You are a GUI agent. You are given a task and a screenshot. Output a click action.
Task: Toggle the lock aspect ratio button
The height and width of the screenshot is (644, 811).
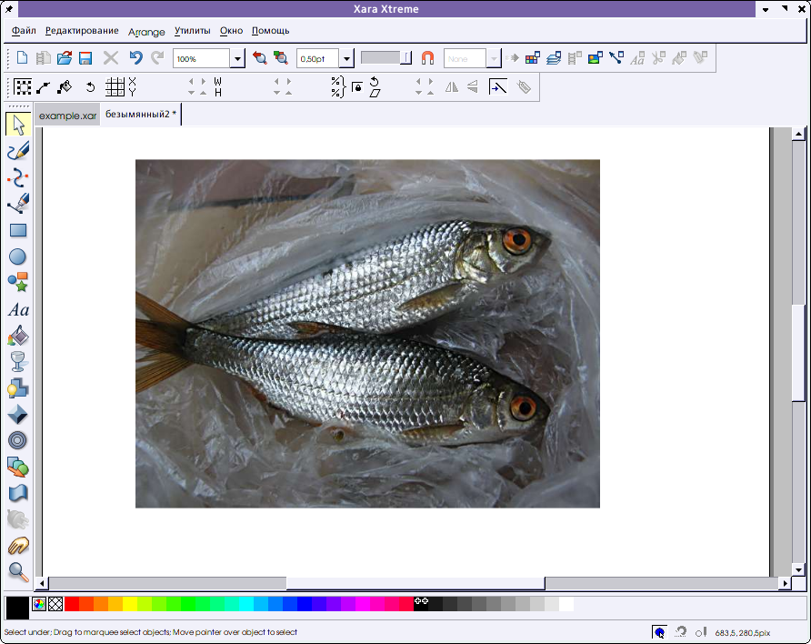click(x=357, y=87)
